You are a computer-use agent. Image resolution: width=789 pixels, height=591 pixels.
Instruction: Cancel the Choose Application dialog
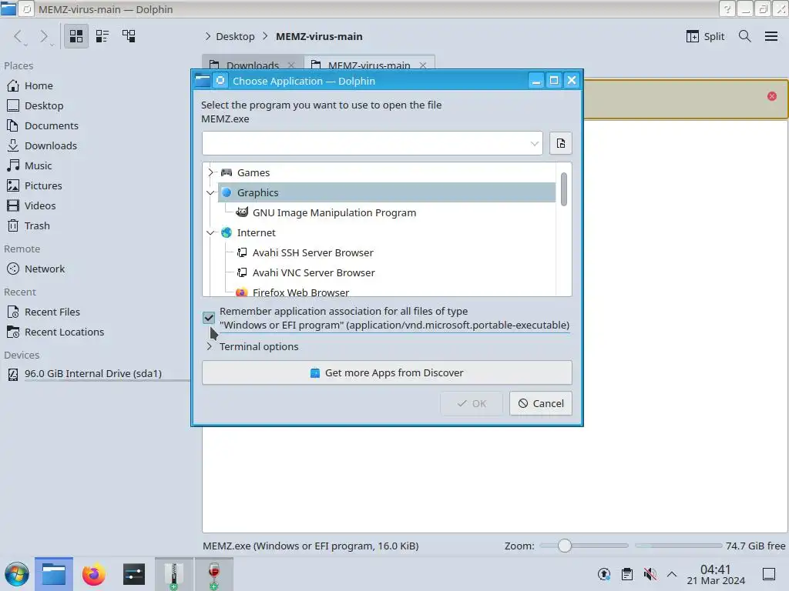pyautogui.click(x=541, y=403)
